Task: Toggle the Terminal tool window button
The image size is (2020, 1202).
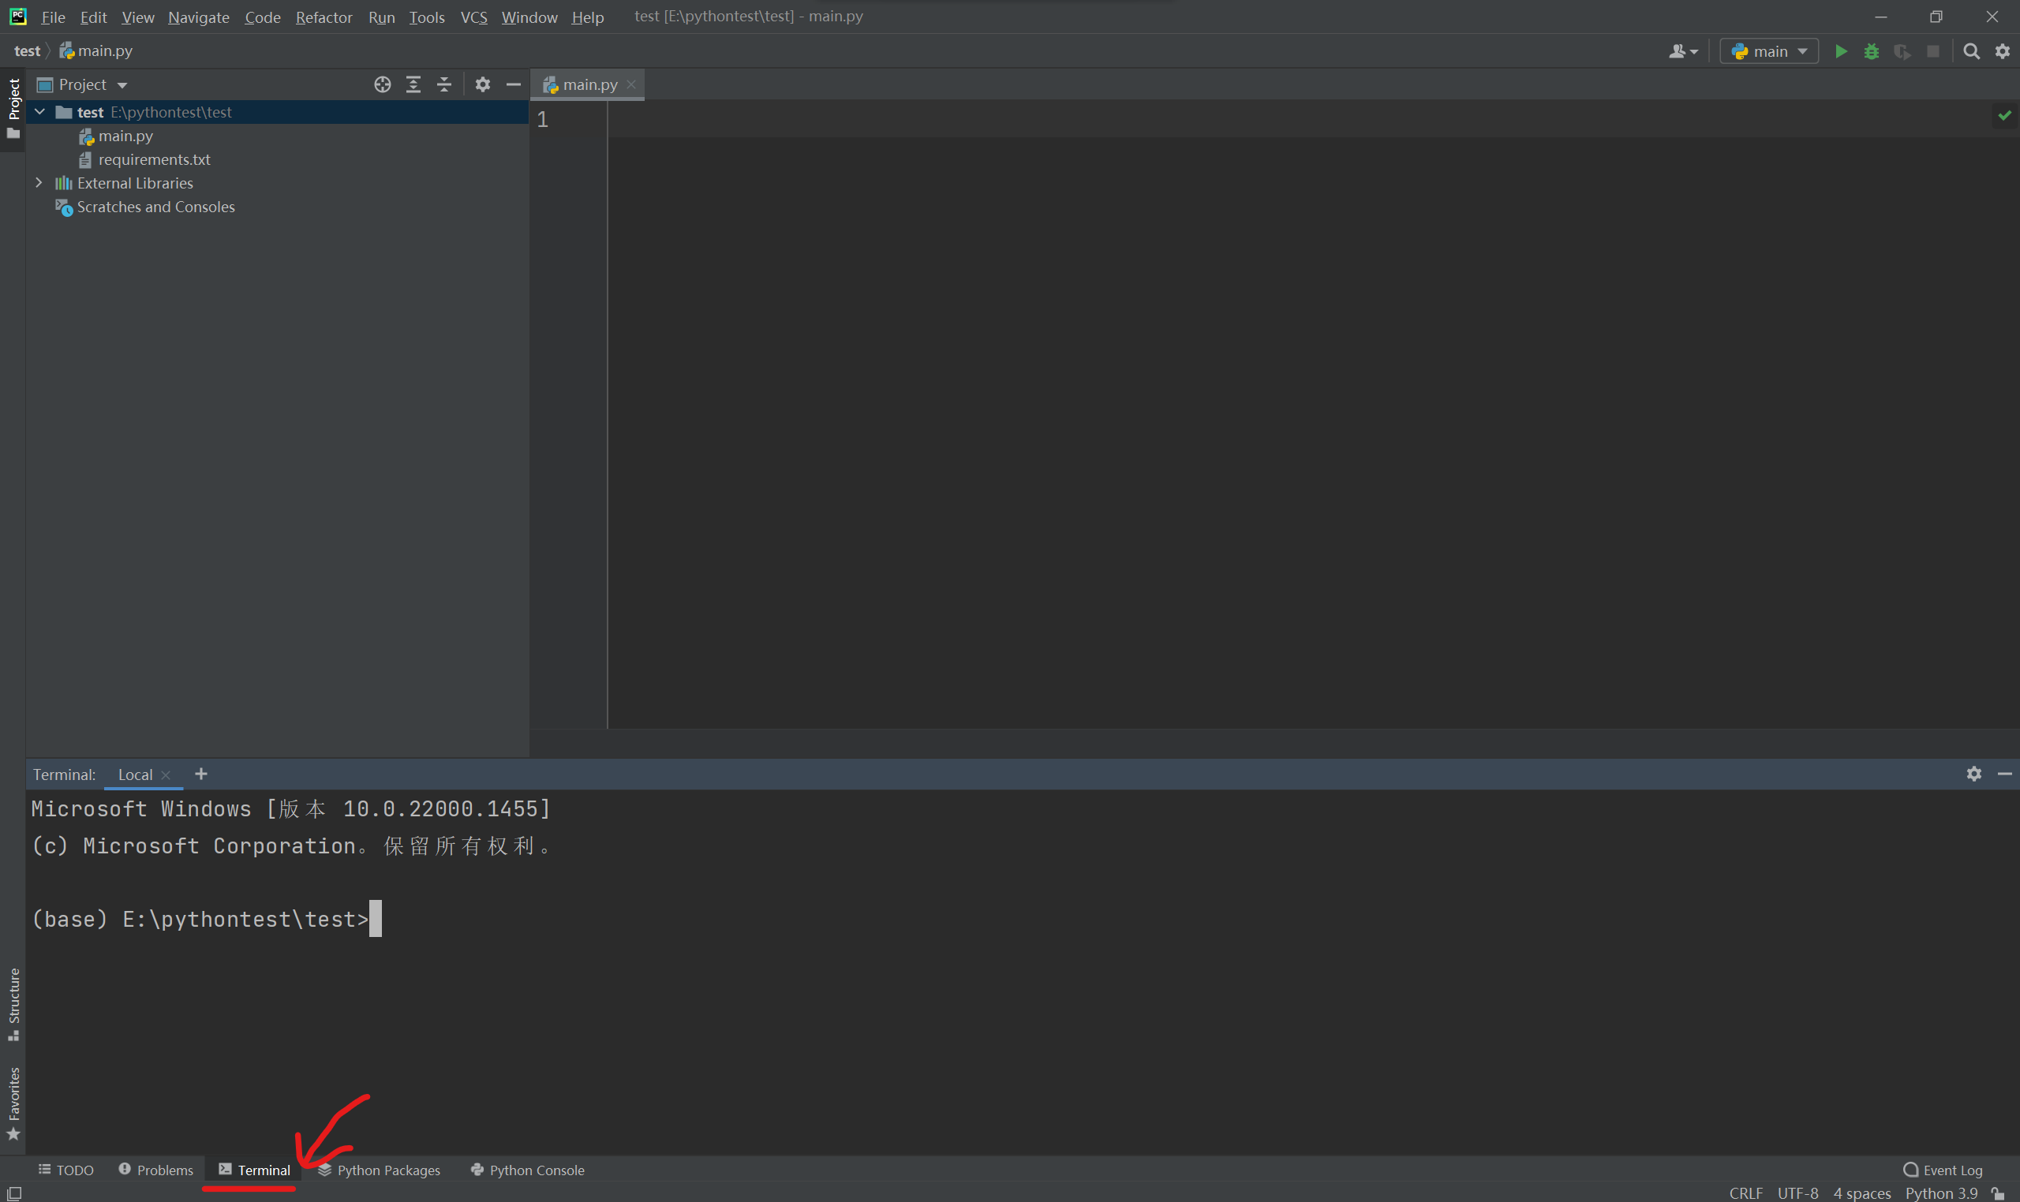Action: click(254, 1170)
